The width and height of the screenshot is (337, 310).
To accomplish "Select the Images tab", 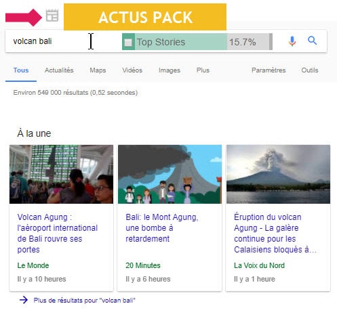I will click(x=170, y=70).
